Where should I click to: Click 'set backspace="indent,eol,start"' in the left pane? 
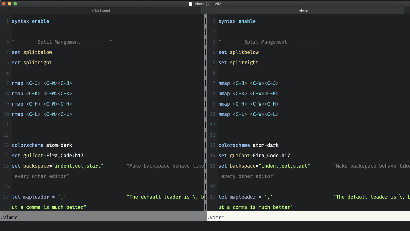click(x=58, y=166)
